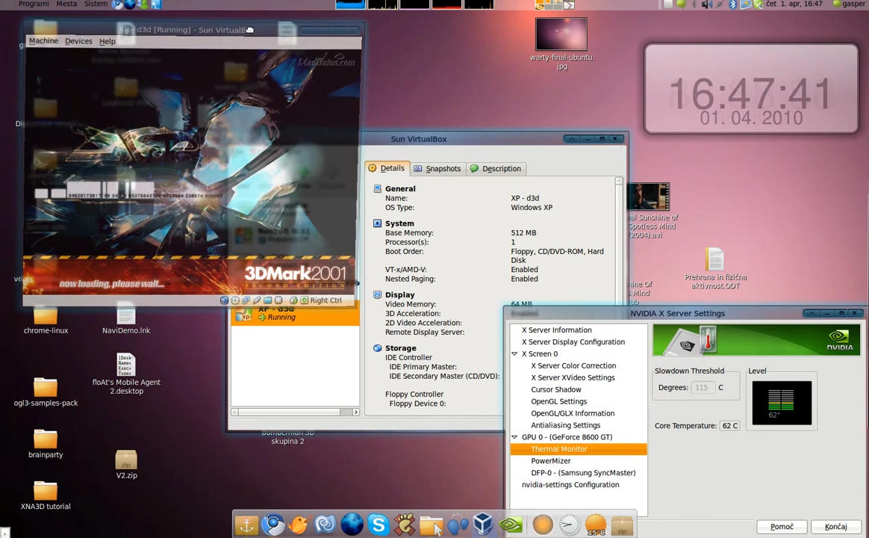Select Cursor Shadow in the NVIDIA tree
The width and height of the screenshot is (869, 538).
(556, 389)
